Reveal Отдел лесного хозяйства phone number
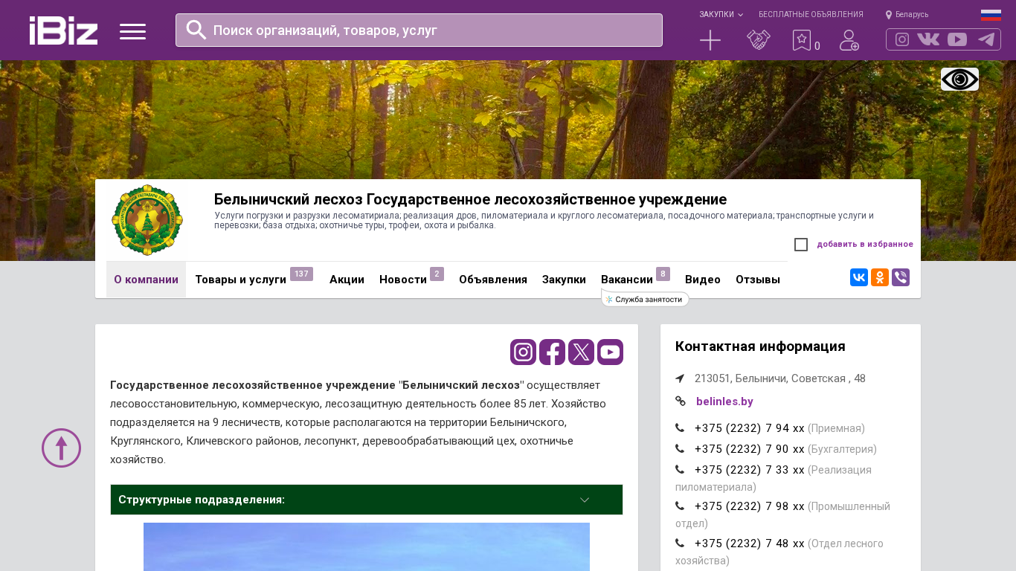1016x571 pixels. 750,543
